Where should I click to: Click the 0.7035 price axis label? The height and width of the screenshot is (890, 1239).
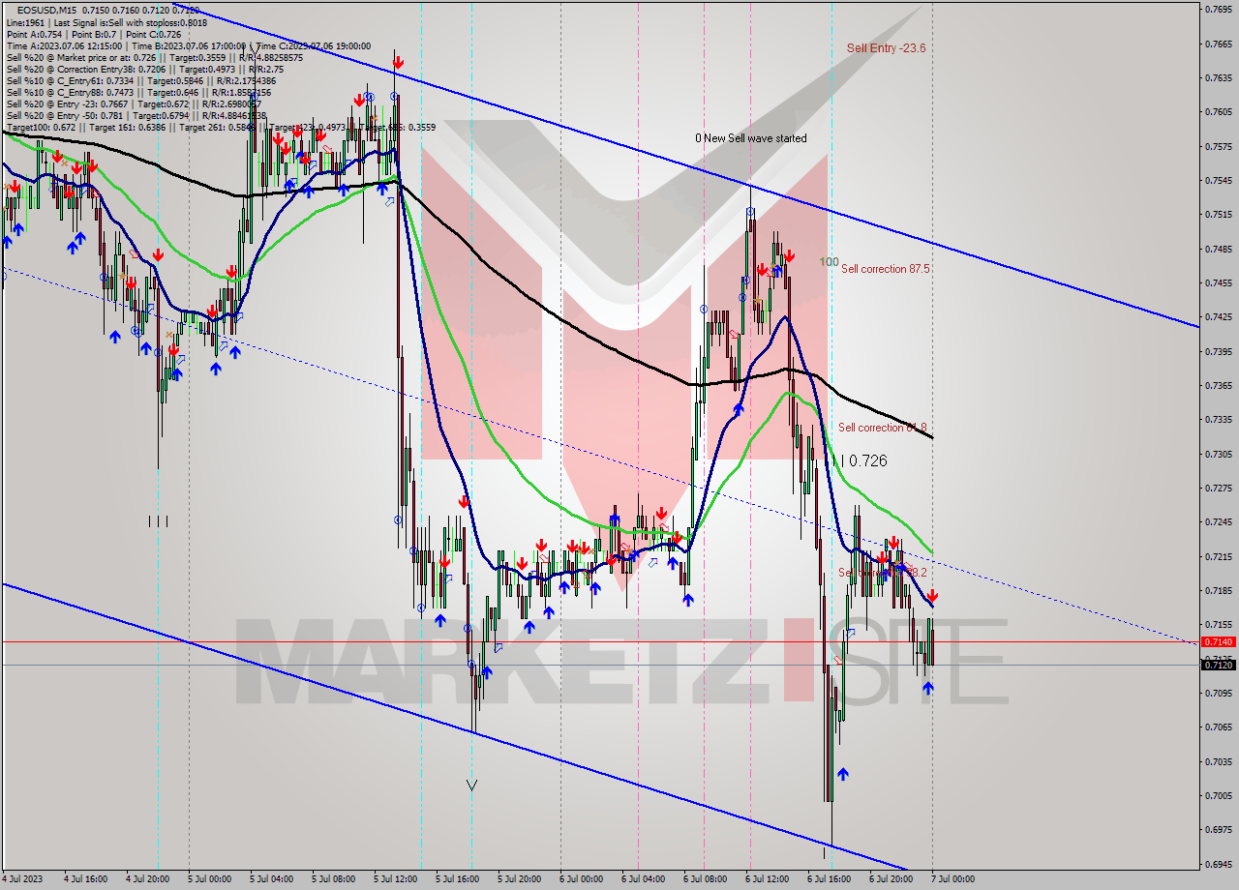click(x=1218, y=761)
